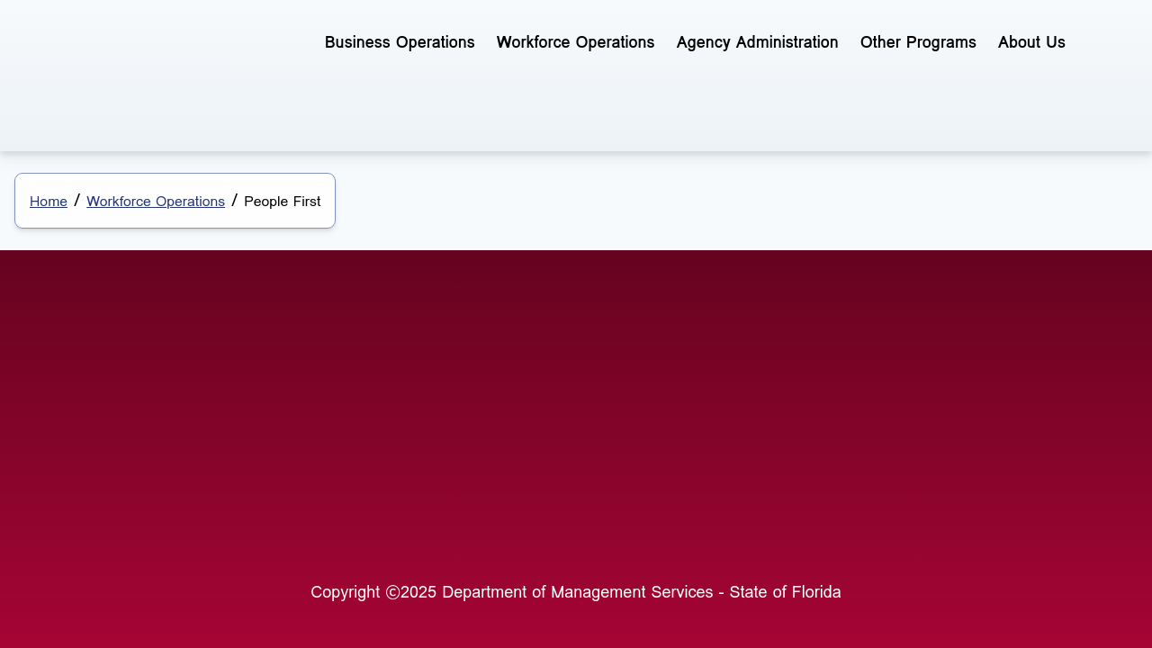Expand the Other Programs navigation item
Screen dimensions: 1152x648
[918, 42]
